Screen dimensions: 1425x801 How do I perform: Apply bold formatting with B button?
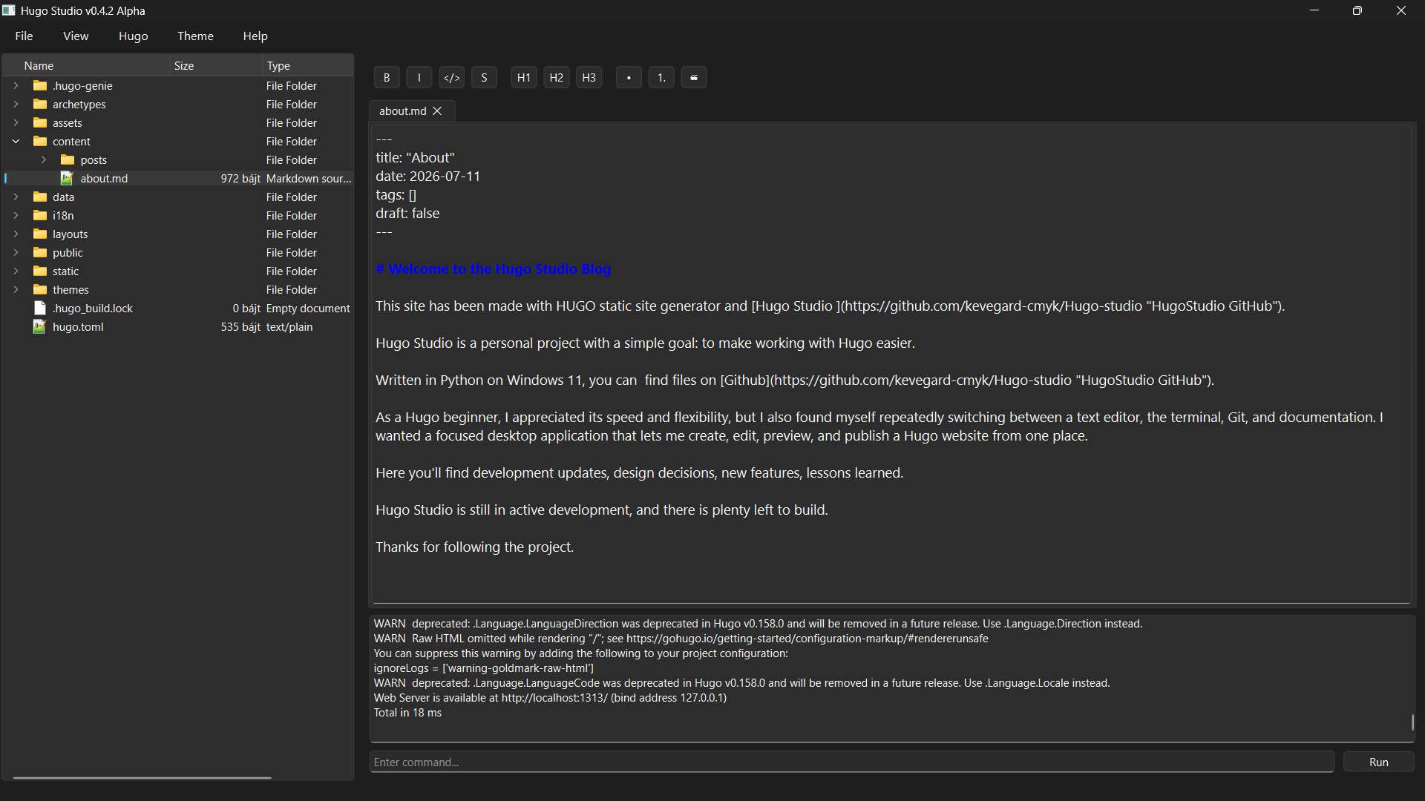point(387,77)
